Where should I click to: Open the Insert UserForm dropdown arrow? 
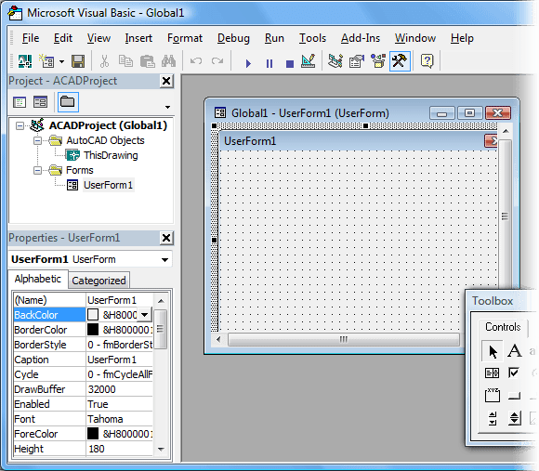tap(61, 62)
